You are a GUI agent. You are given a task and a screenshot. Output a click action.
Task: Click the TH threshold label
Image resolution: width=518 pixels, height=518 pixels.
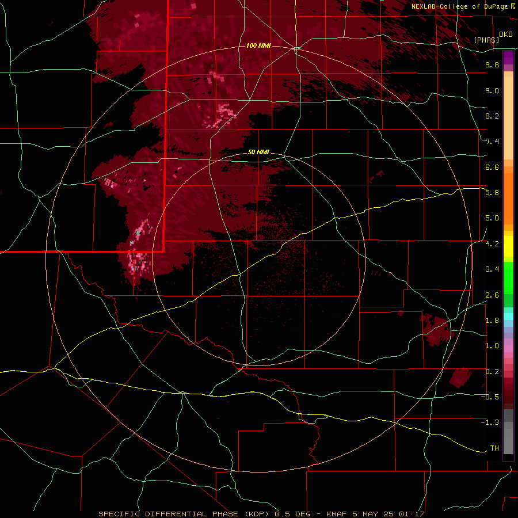[494, 448]
